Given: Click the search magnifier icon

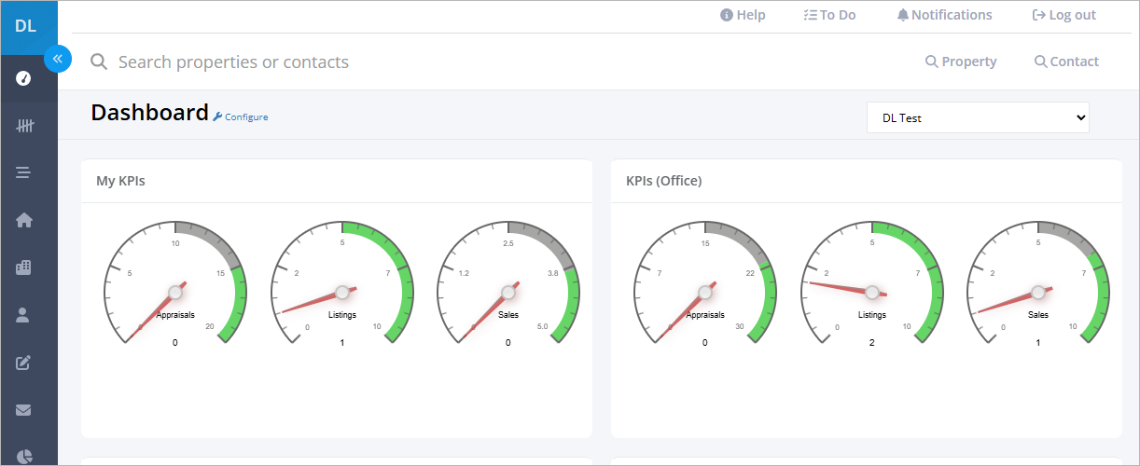Looking at the screenshot, I should 99,62.
